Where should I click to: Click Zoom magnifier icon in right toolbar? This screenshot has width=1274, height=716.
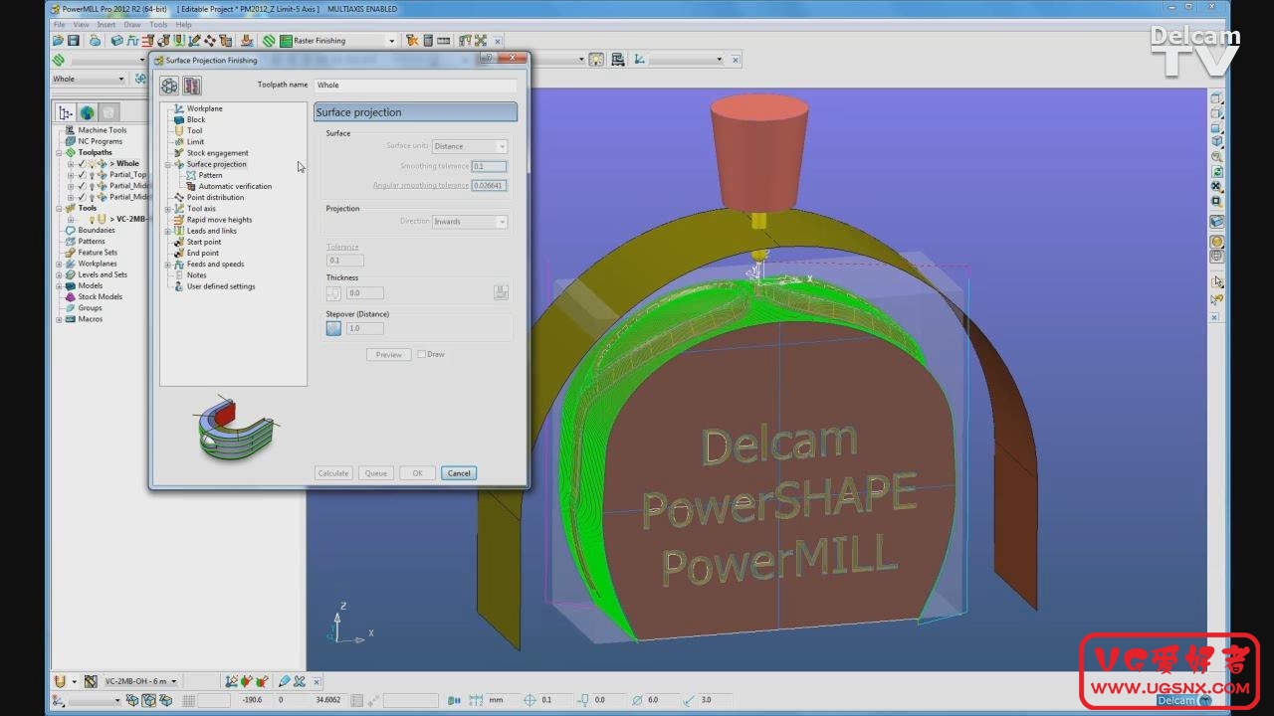(1216, 156)
